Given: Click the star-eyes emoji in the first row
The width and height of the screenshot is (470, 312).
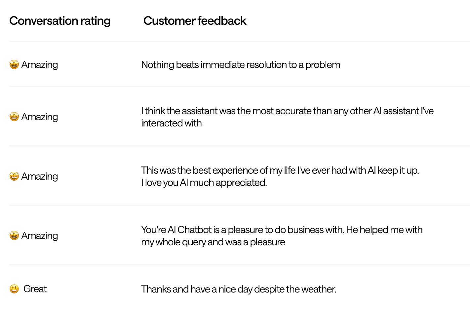Looking at the screenshot, I should 14,65.
